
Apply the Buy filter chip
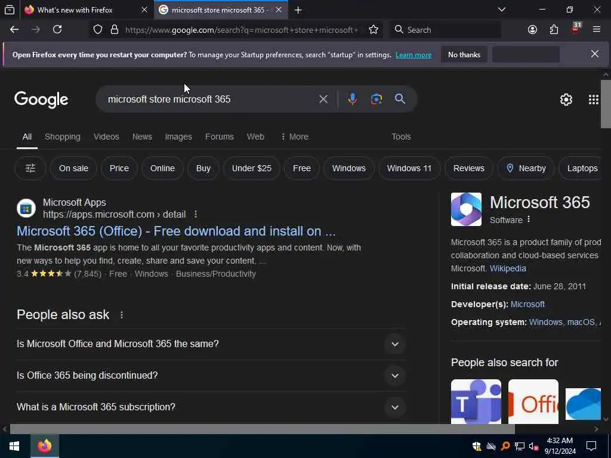point(203,168)
